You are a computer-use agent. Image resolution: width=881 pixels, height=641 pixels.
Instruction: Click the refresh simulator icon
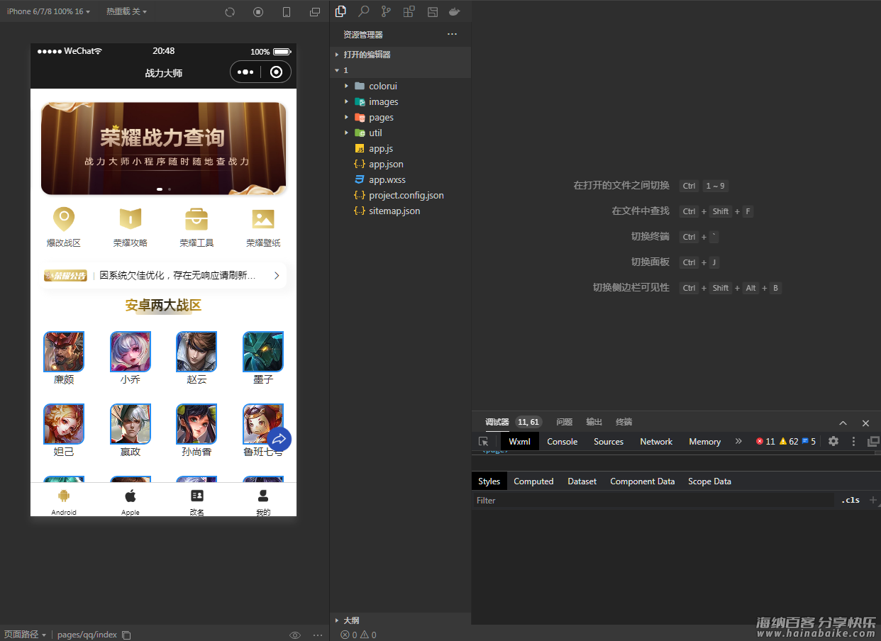[x=230, y=12]
